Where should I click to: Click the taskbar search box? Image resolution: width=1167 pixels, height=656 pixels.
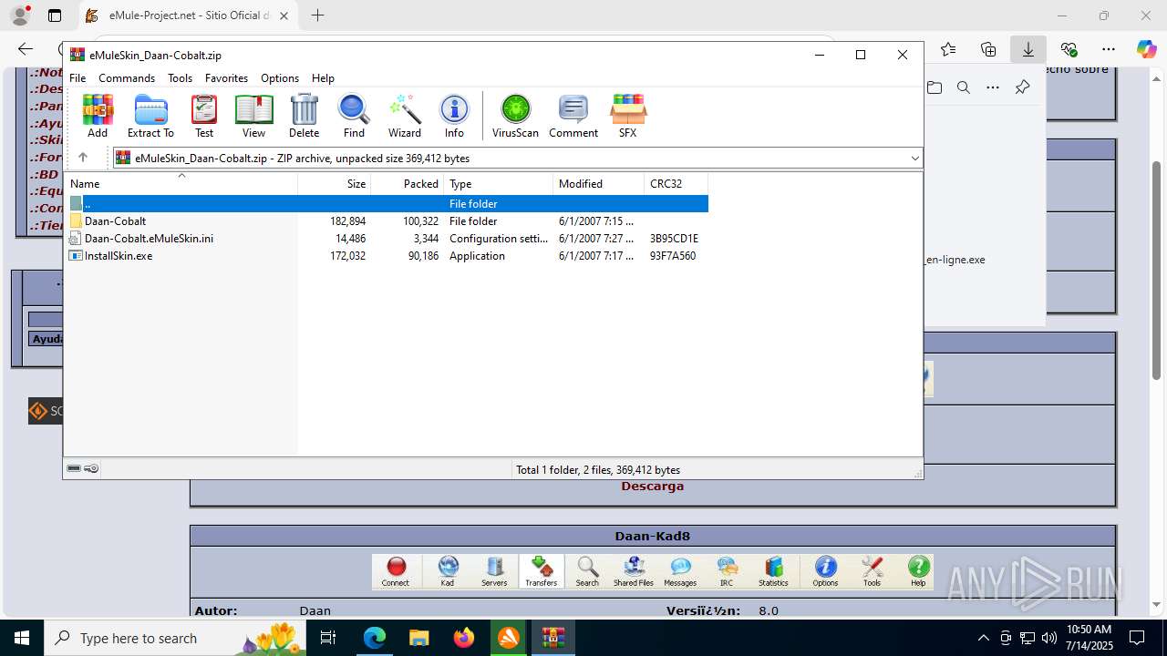click(176, 638)
